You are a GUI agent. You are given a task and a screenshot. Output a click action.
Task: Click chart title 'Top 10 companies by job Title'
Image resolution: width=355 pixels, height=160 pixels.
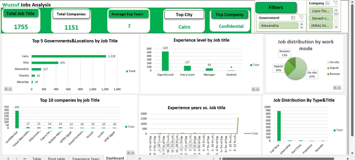click(70, 100)
